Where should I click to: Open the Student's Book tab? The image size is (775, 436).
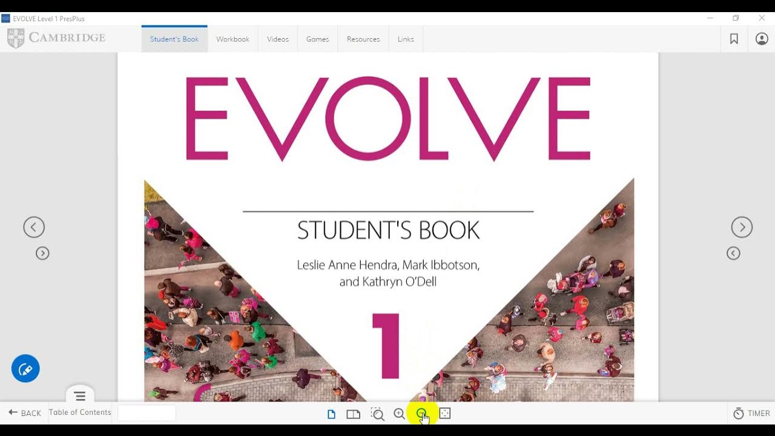174,39
